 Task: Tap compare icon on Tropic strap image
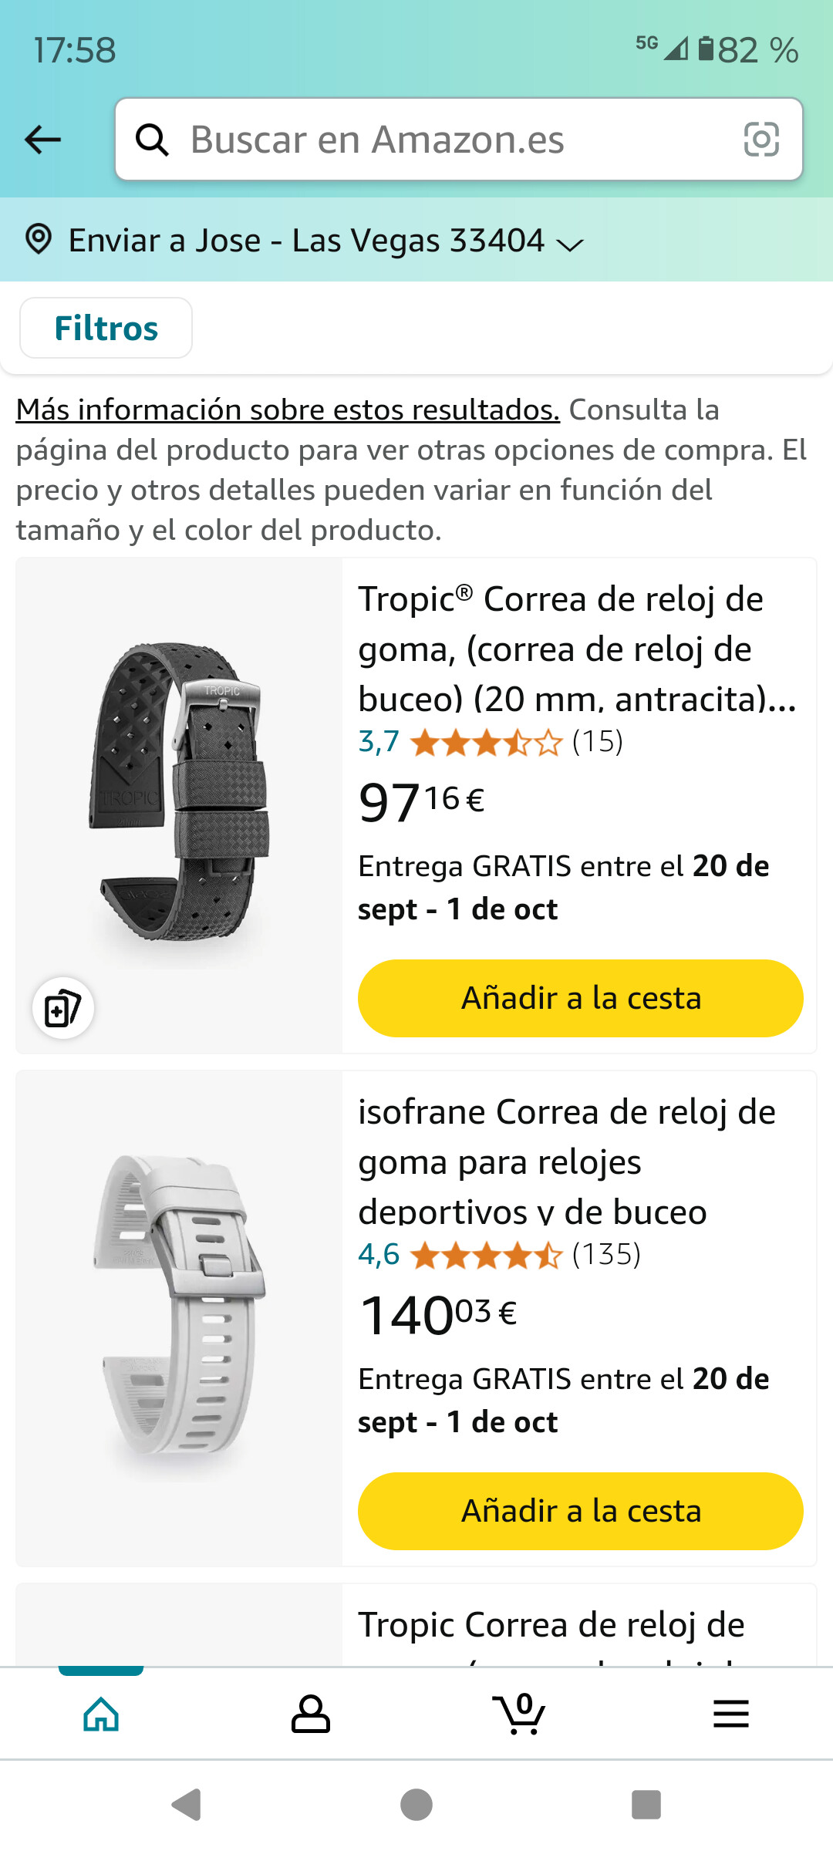pos(63,1008)
